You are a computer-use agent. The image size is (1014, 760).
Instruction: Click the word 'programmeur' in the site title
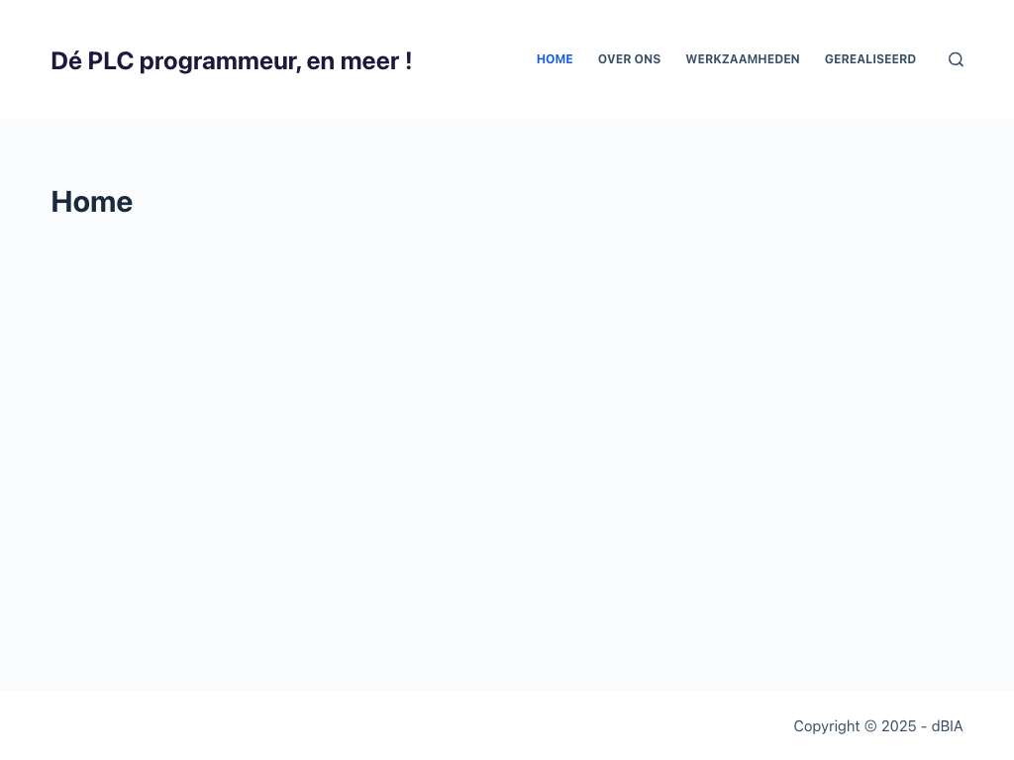[218, 61]
